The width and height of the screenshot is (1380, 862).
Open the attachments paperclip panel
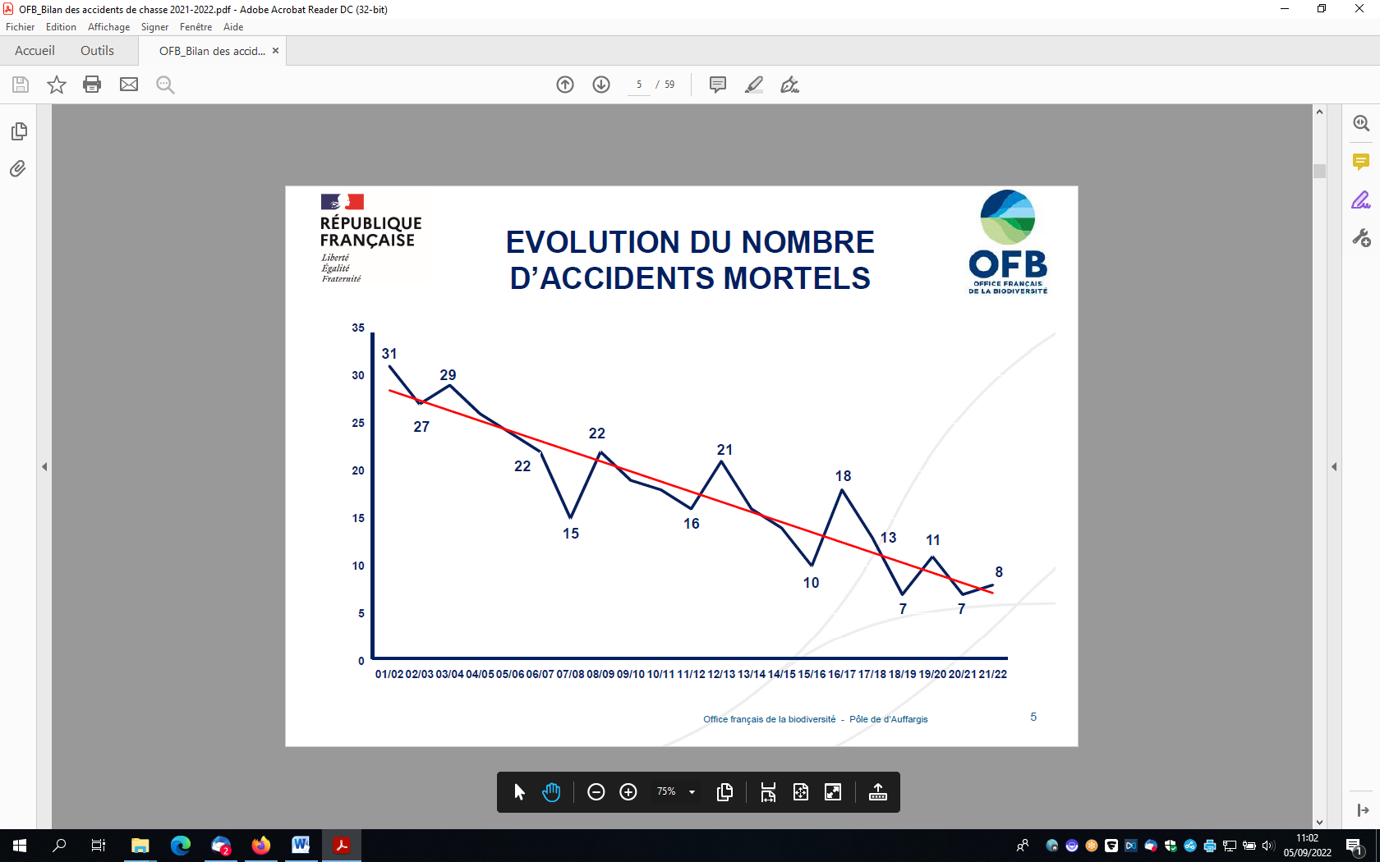18,169
